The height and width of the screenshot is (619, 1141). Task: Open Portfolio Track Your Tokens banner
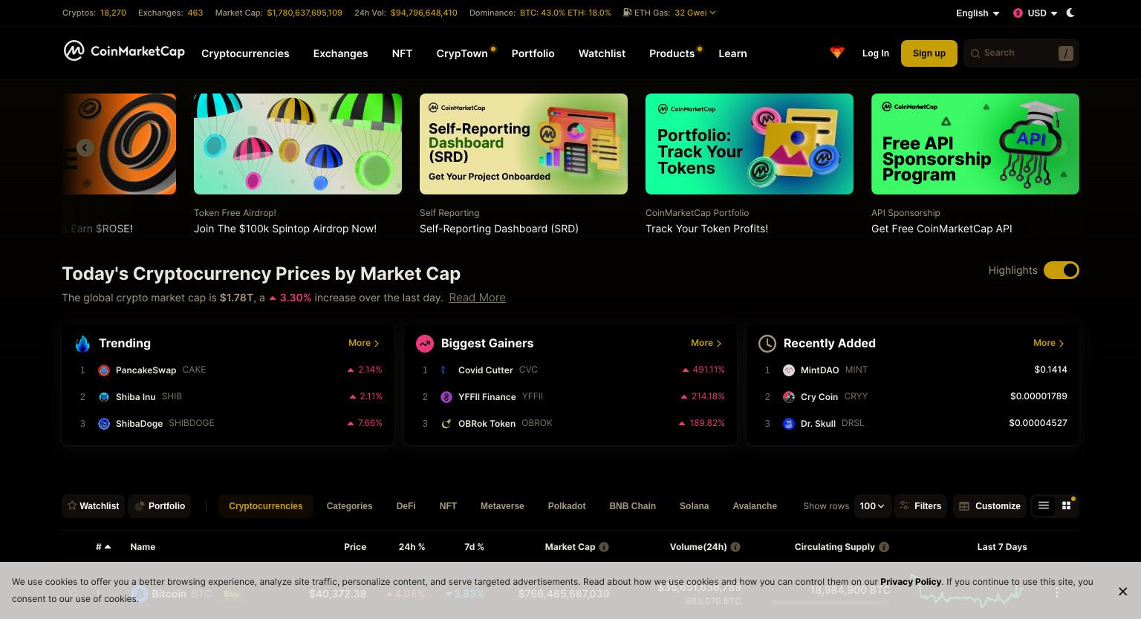point(750,144)
